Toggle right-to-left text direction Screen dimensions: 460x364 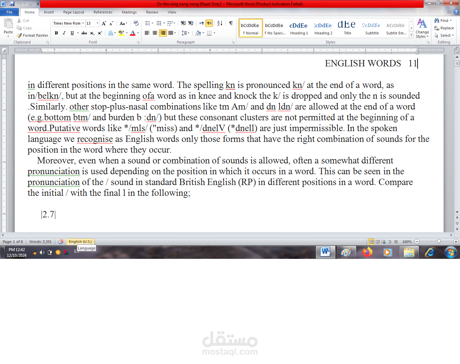coord(209,23)
